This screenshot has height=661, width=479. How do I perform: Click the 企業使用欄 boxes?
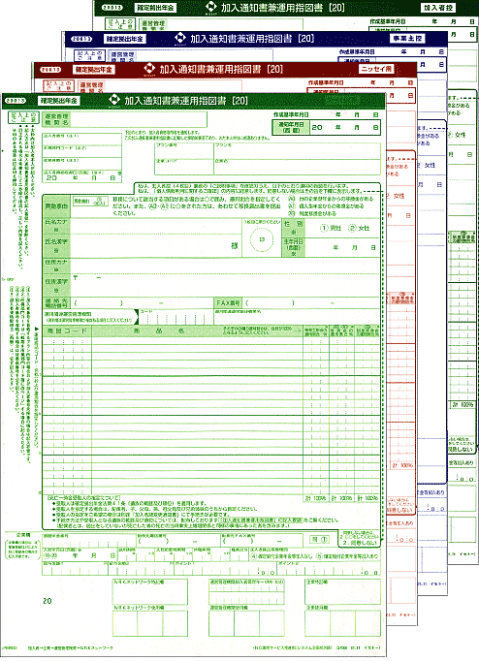click(343, 621)
